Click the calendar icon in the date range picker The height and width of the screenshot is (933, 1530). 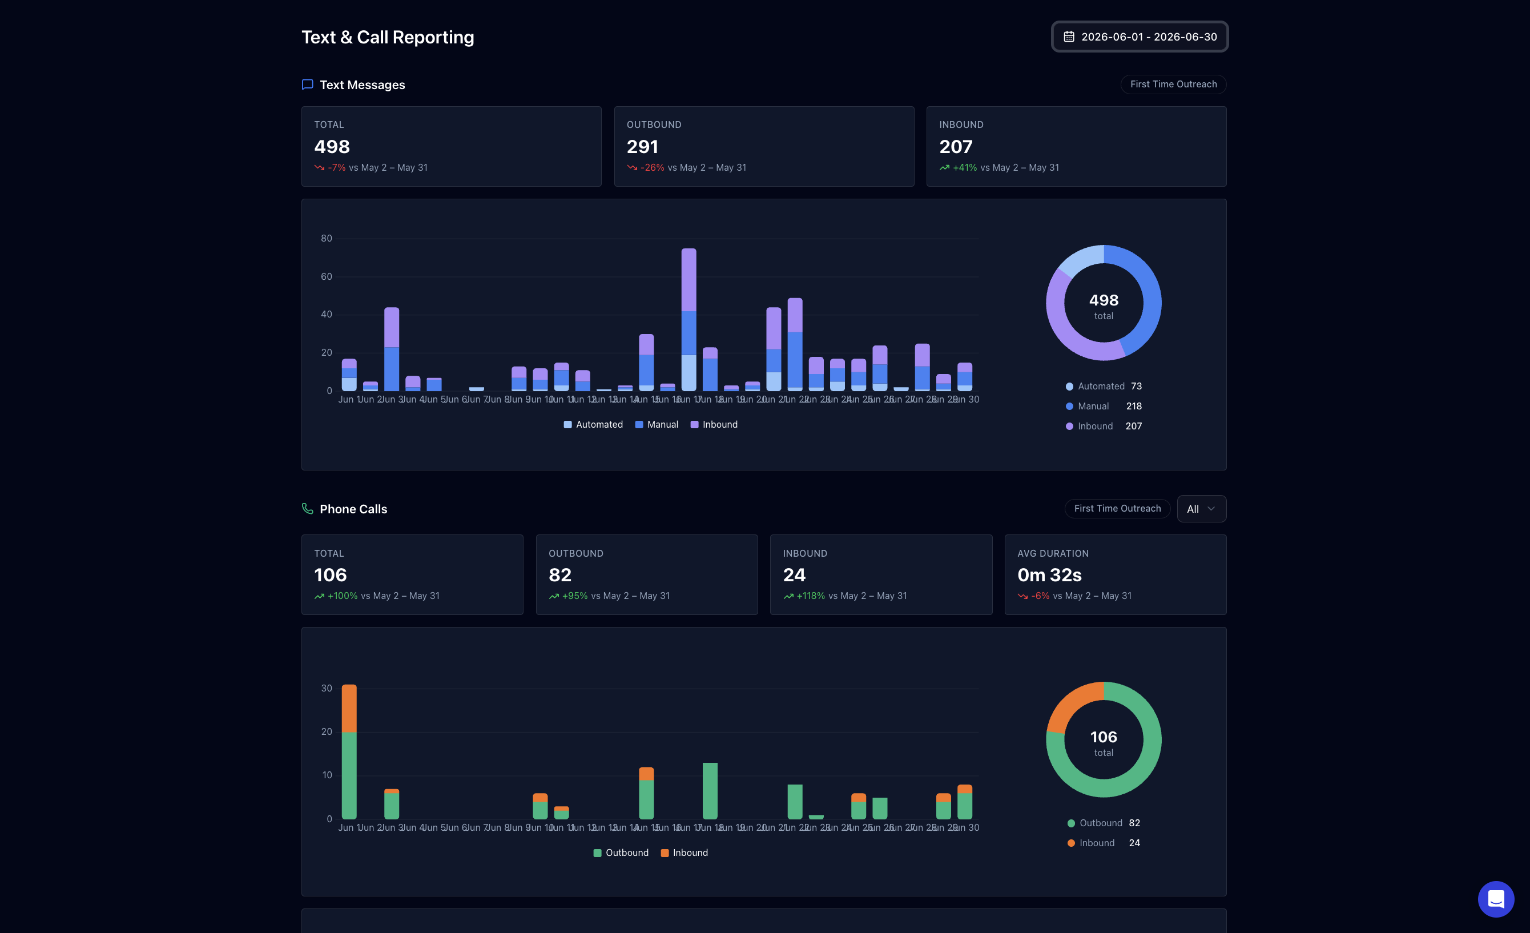[x=1069, y=37]
